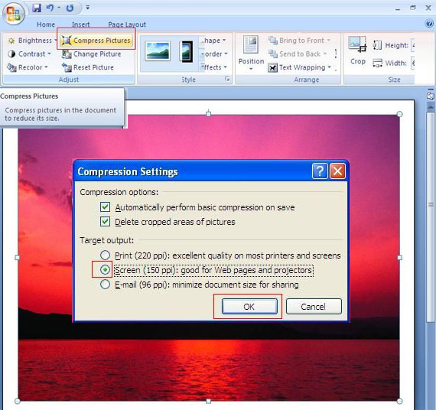Open the Contrast adjustment menu

(x=29, y=54)
